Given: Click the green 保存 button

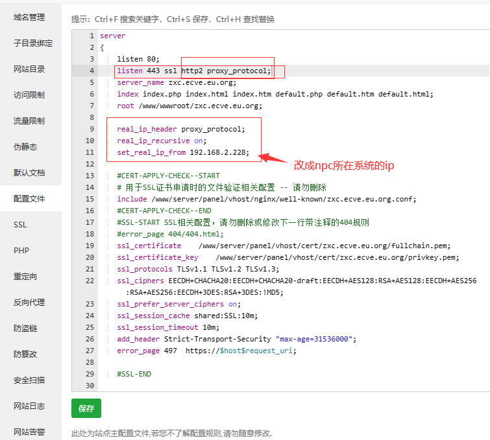Looking at the screenshot, I should click(86, 408).
